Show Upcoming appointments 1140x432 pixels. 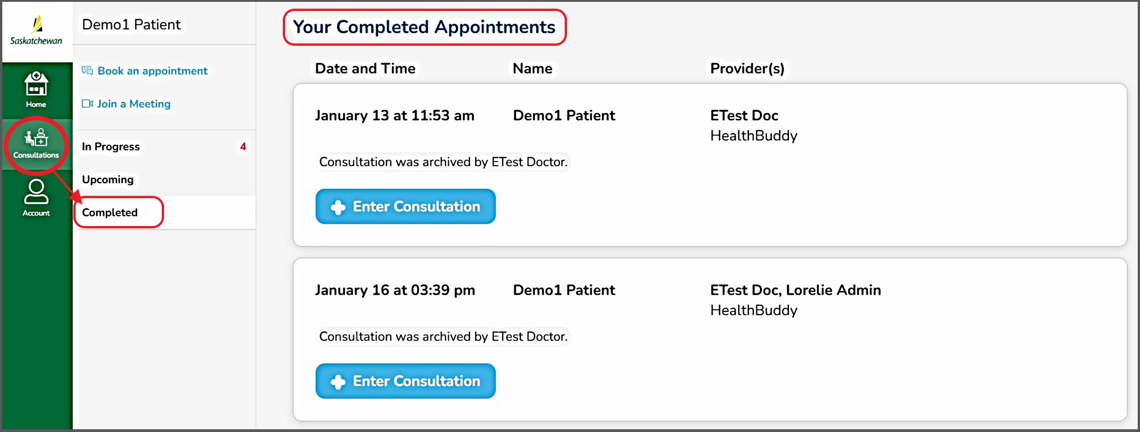(108, 179)
